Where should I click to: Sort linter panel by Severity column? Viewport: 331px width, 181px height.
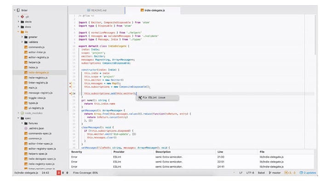tap(76, 152)
